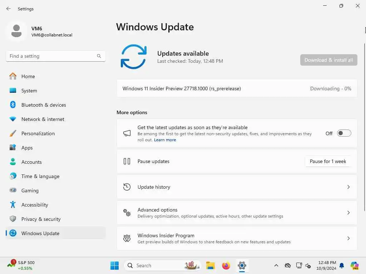The image size is (366, 274).
Task: Click the vertical scrollbar on right
Action: click(364, 127)
